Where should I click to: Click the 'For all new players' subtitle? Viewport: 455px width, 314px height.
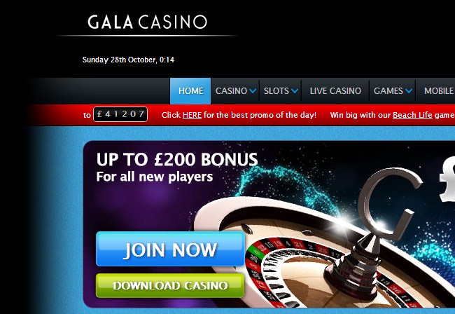point(155,177)
